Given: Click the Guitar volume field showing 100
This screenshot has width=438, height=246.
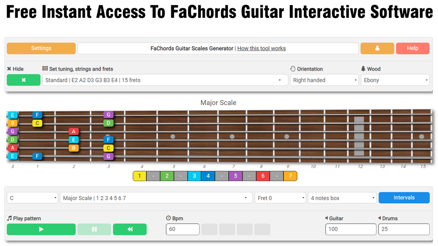Looking at the screenshot, I should pos(350,229).
